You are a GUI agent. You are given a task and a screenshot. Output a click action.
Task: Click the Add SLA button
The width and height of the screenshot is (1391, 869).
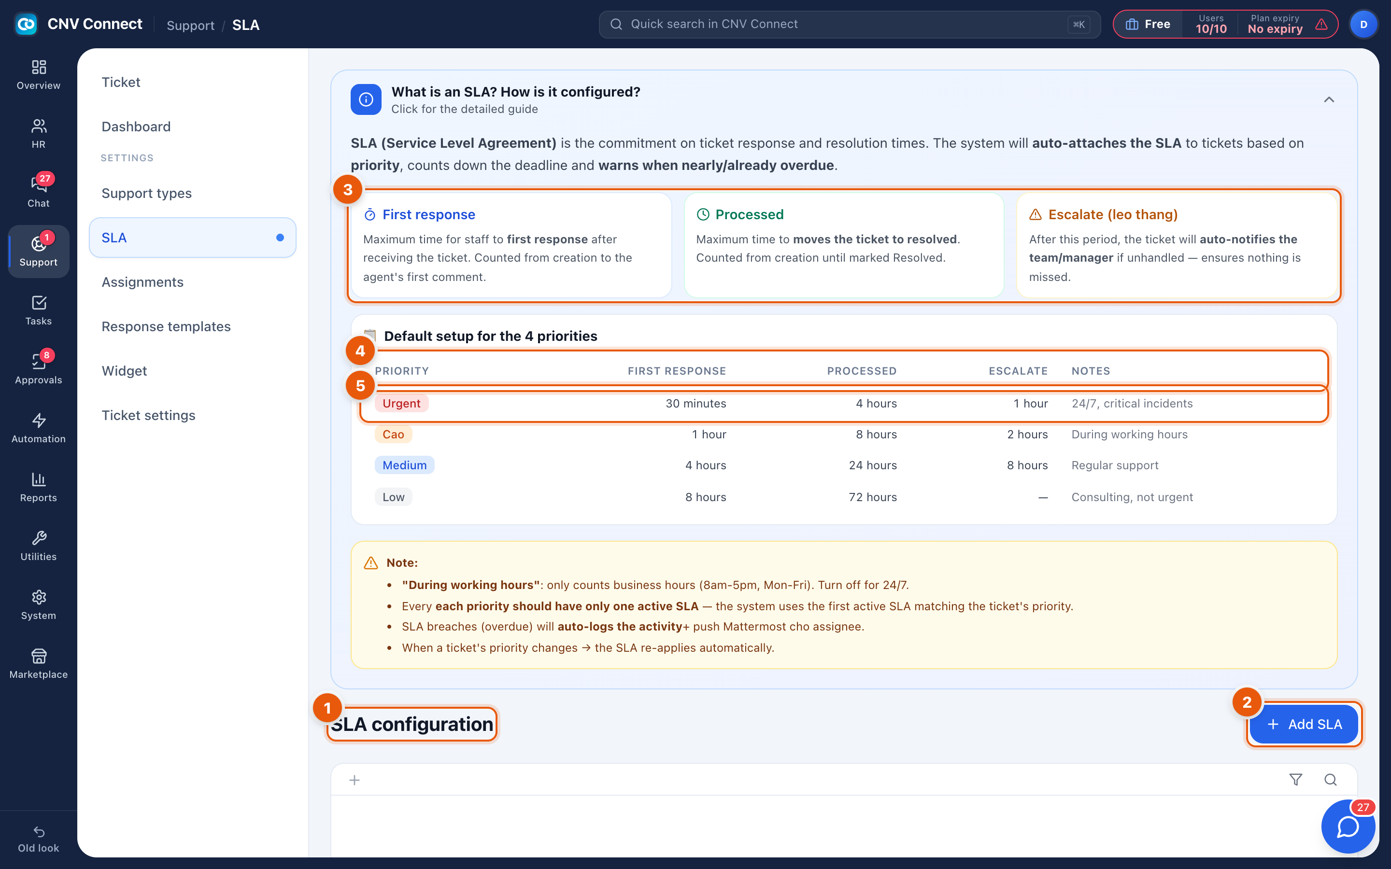[x=1304, y=724]
